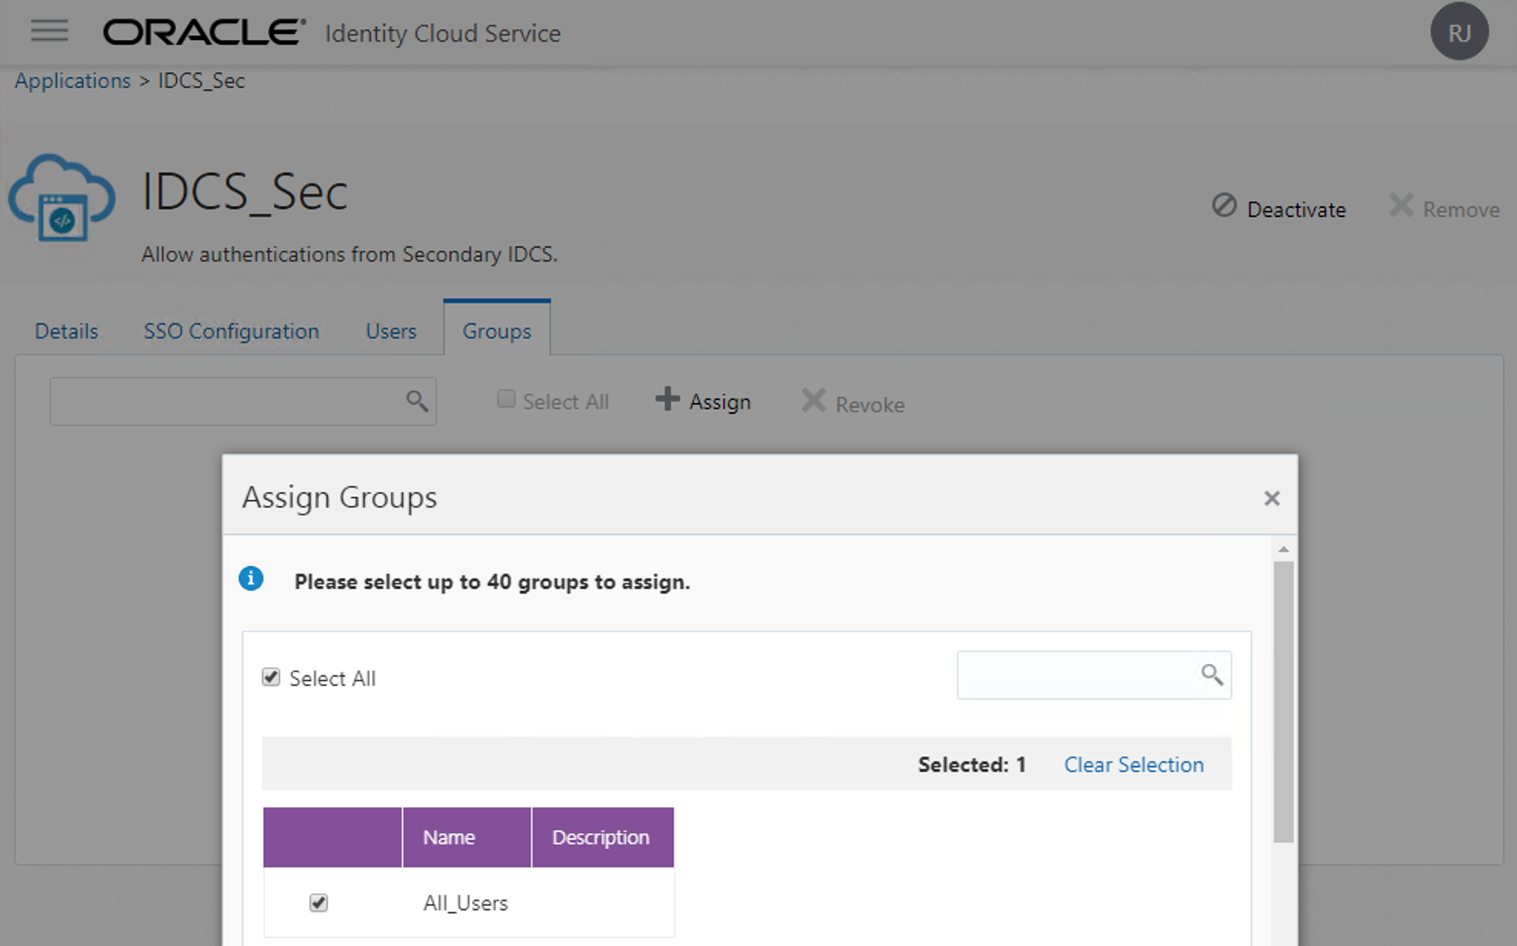1517x946 pixels.
Task: Toggle Select All checkbox in Groups tab
Action: tap(505, 398)
